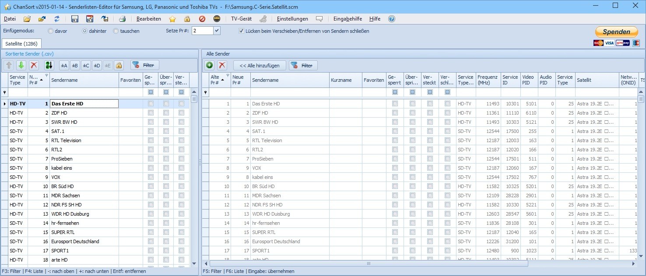
Task: Sort by 'Frequenz (MHz)' column header
Action: coord(488,80)
